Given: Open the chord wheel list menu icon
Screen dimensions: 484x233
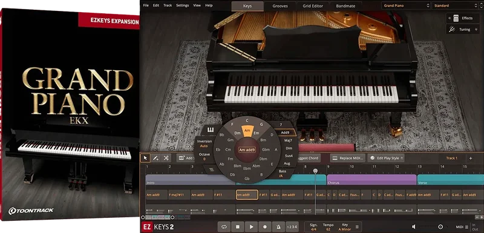Looking at the screenshot, I should tap(211, 169).
